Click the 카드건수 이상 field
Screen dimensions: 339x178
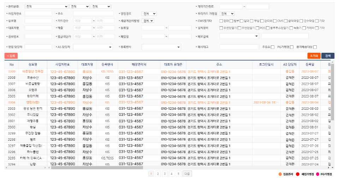click(83, 21)
